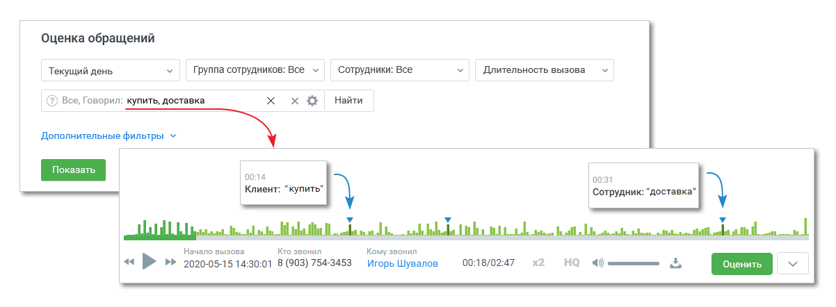Toggle HQ audio quality
This screenshot has height=307, width=836.
[x=572, y=263]
